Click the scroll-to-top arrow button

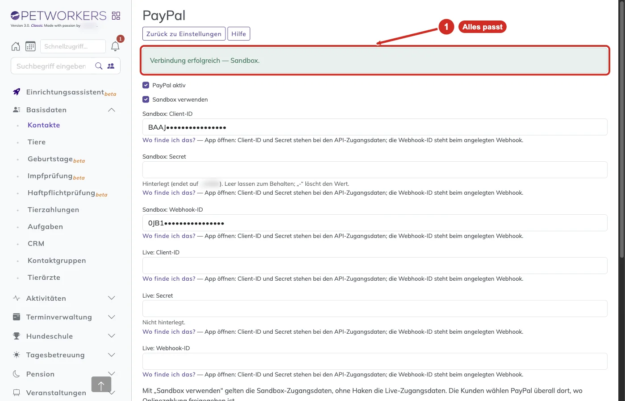click(x=101, y=384)
